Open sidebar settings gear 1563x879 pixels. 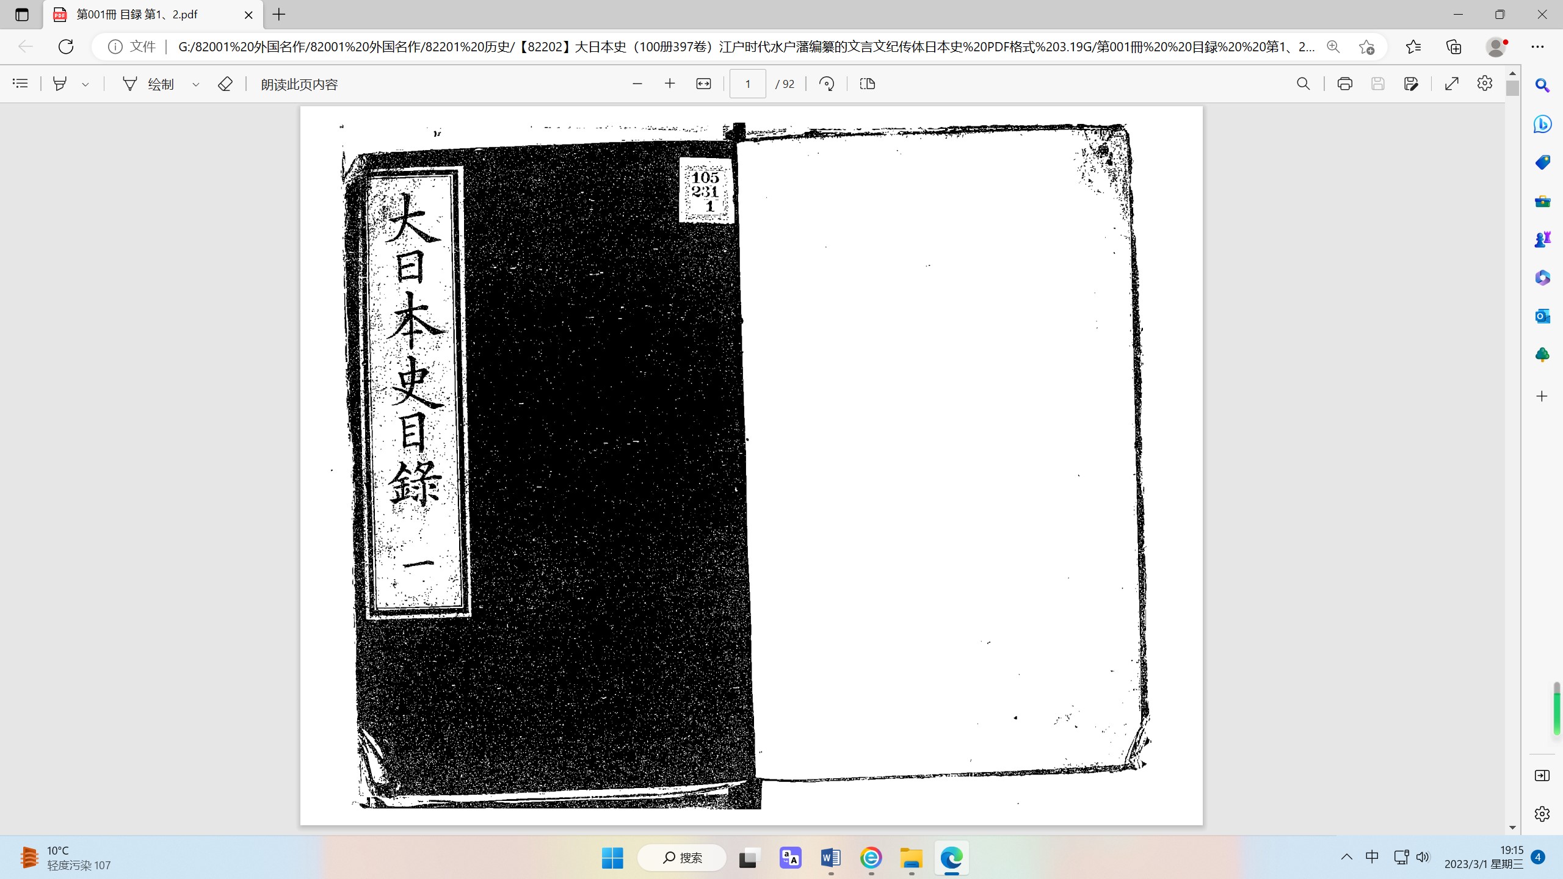[x=1542, y=814]
